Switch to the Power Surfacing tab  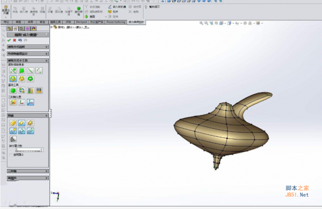coord(116,22)
